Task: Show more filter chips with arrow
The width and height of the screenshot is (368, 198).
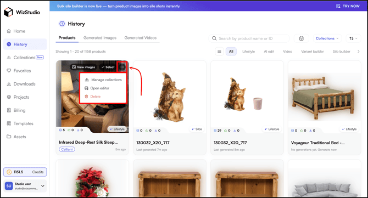Action: [x=358, y=52]
